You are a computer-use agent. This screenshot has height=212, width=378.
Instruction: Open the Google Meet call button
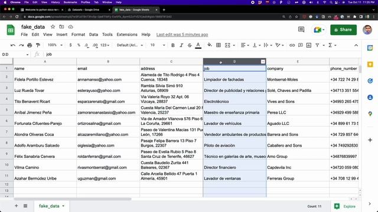pos(319,30)
